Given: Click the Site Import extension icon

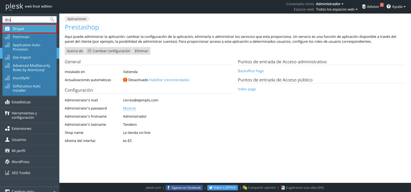Looking at the screenshot, I should pyautogui.click(x=7, y=57).
